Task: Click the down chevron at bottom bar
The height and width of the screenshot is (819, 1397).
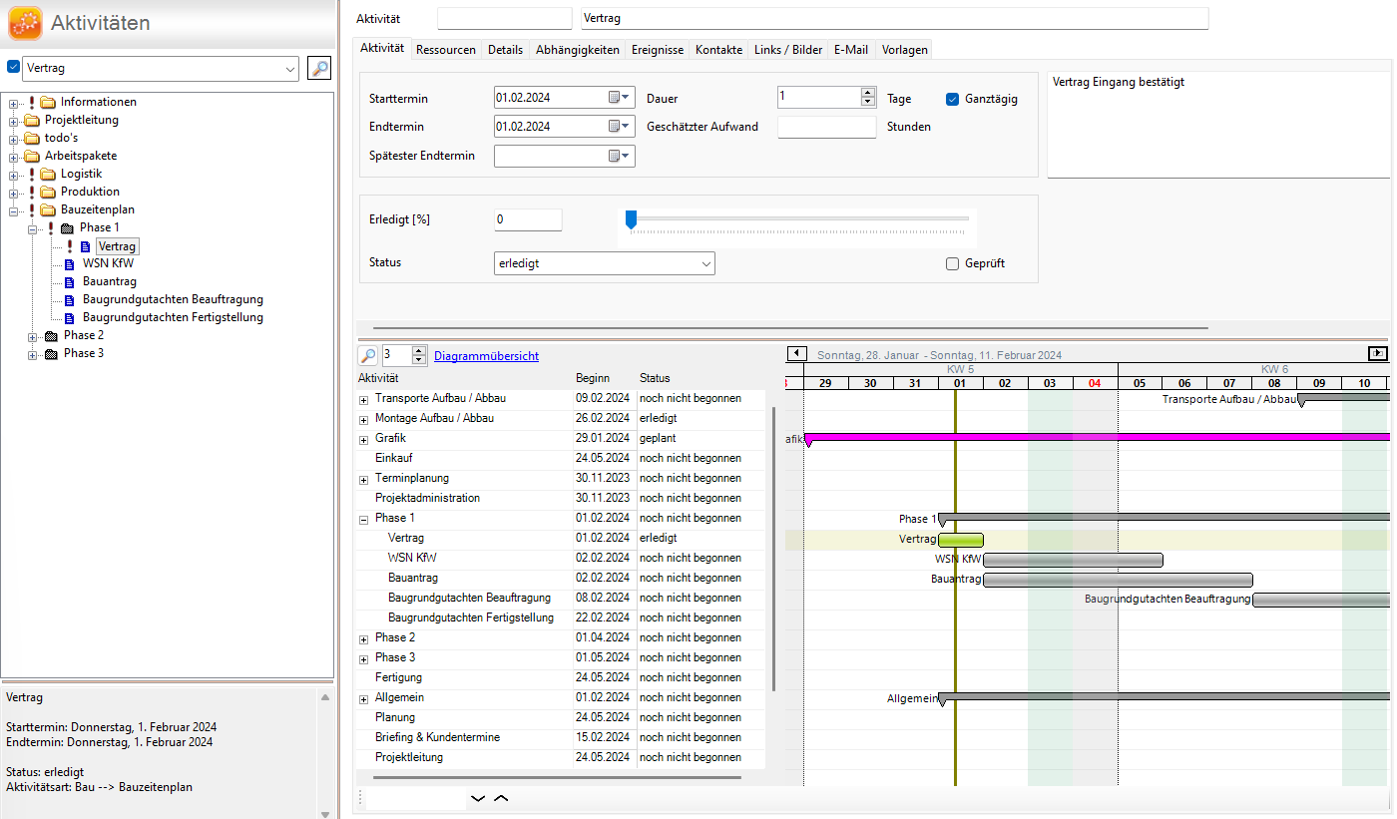Action: [478, 798]
